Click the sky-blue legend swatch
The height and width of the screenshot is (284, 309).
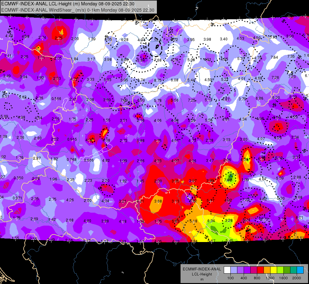pyautogui.click(x=300, y=270)
